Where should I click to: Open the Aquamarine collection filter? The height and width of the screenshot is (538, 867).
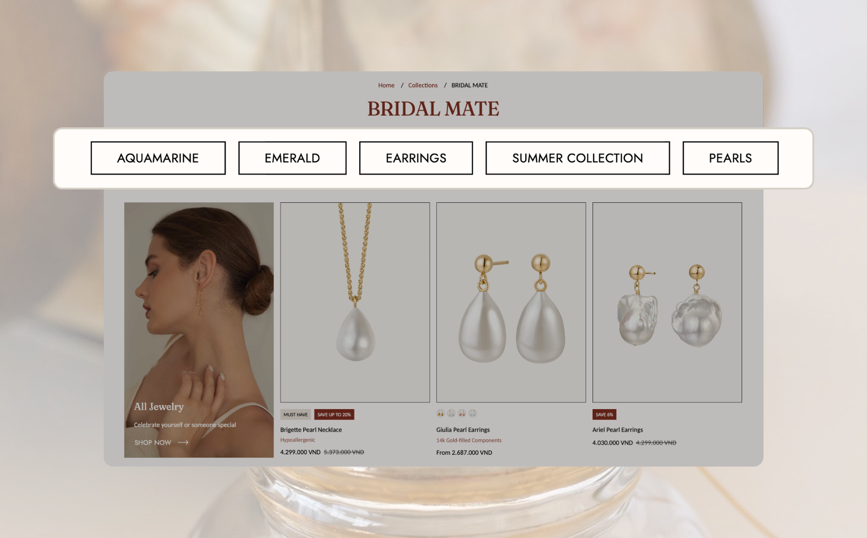point(158,158)
